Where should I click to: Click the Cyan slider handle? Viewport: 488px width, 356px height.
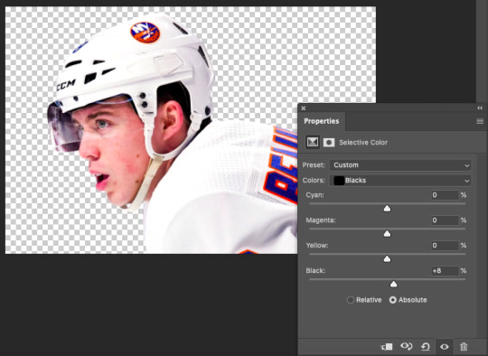pyautogui.click(x=387, y=208)
